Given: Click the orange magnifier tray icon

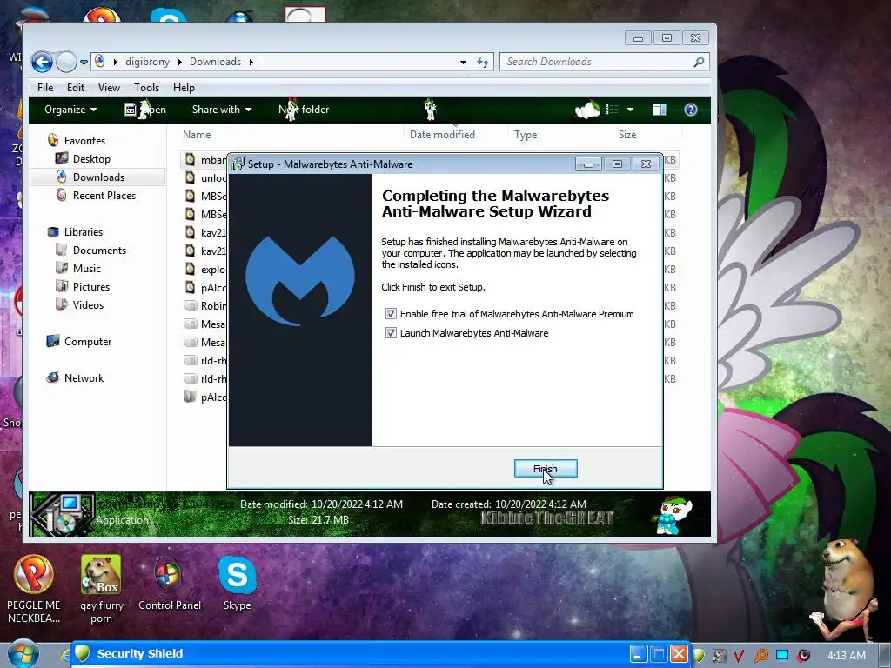Looking at the screenshot, I should [760, 656].
